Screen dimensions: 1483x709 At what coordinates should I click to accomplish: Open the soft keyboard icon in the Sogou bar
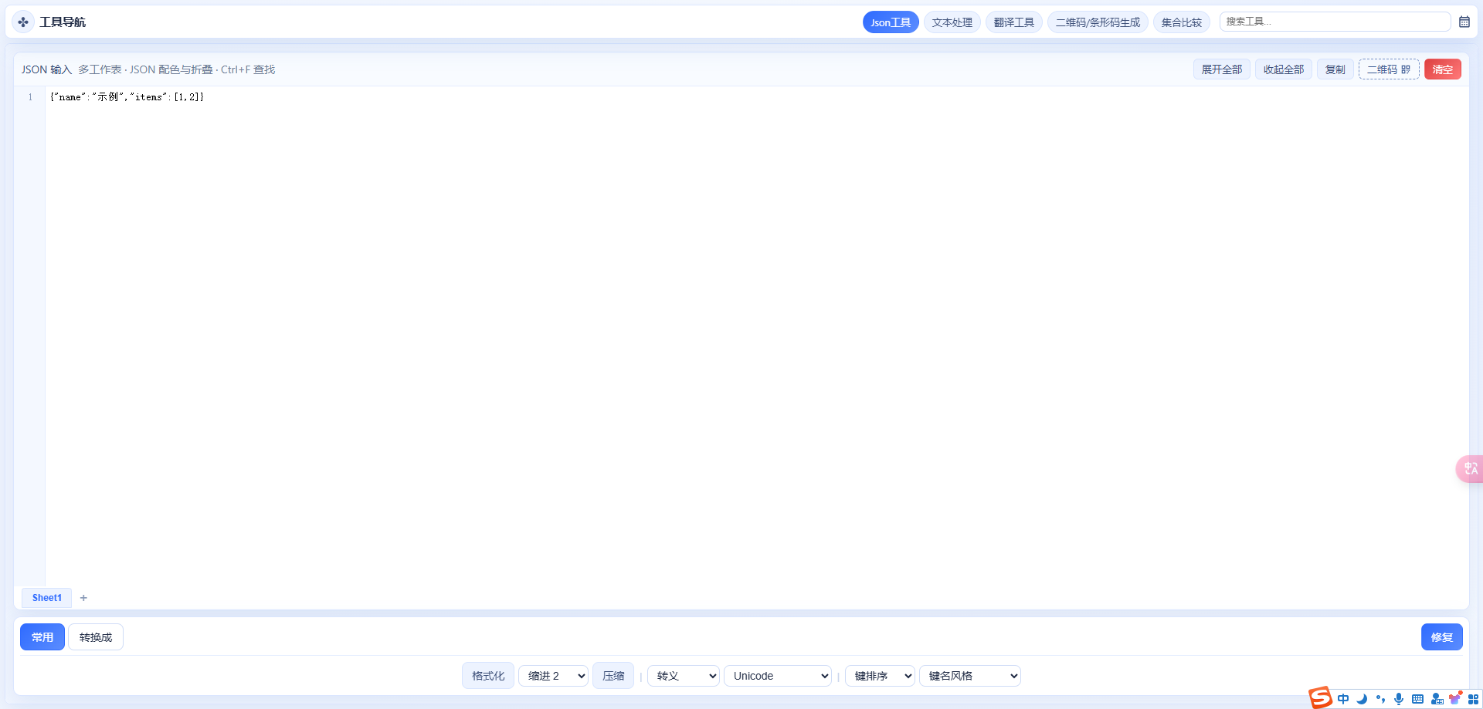[x=1417, y=699]
